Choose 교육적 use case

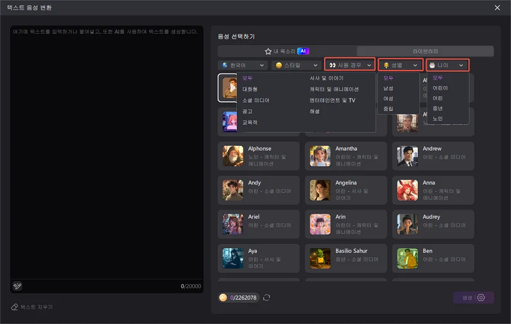pos(249,122)
